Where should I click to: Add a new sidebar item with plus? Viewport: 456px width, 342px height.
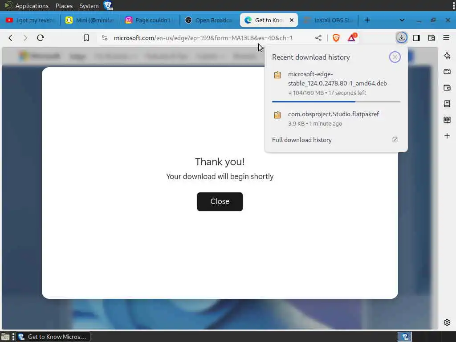(447, 136)
